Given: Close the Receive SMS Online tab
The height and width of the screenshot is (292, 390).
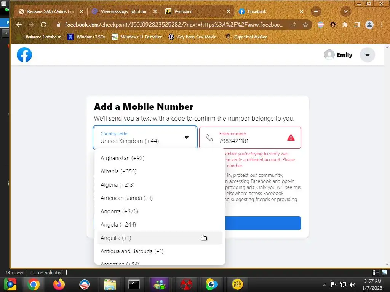Looking at the screenshot, I should click(x=82, y=11).
